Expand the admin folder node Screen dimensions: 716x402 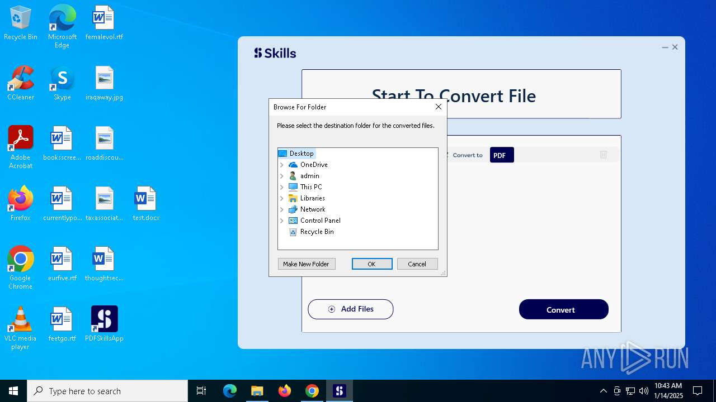[282, 176]
